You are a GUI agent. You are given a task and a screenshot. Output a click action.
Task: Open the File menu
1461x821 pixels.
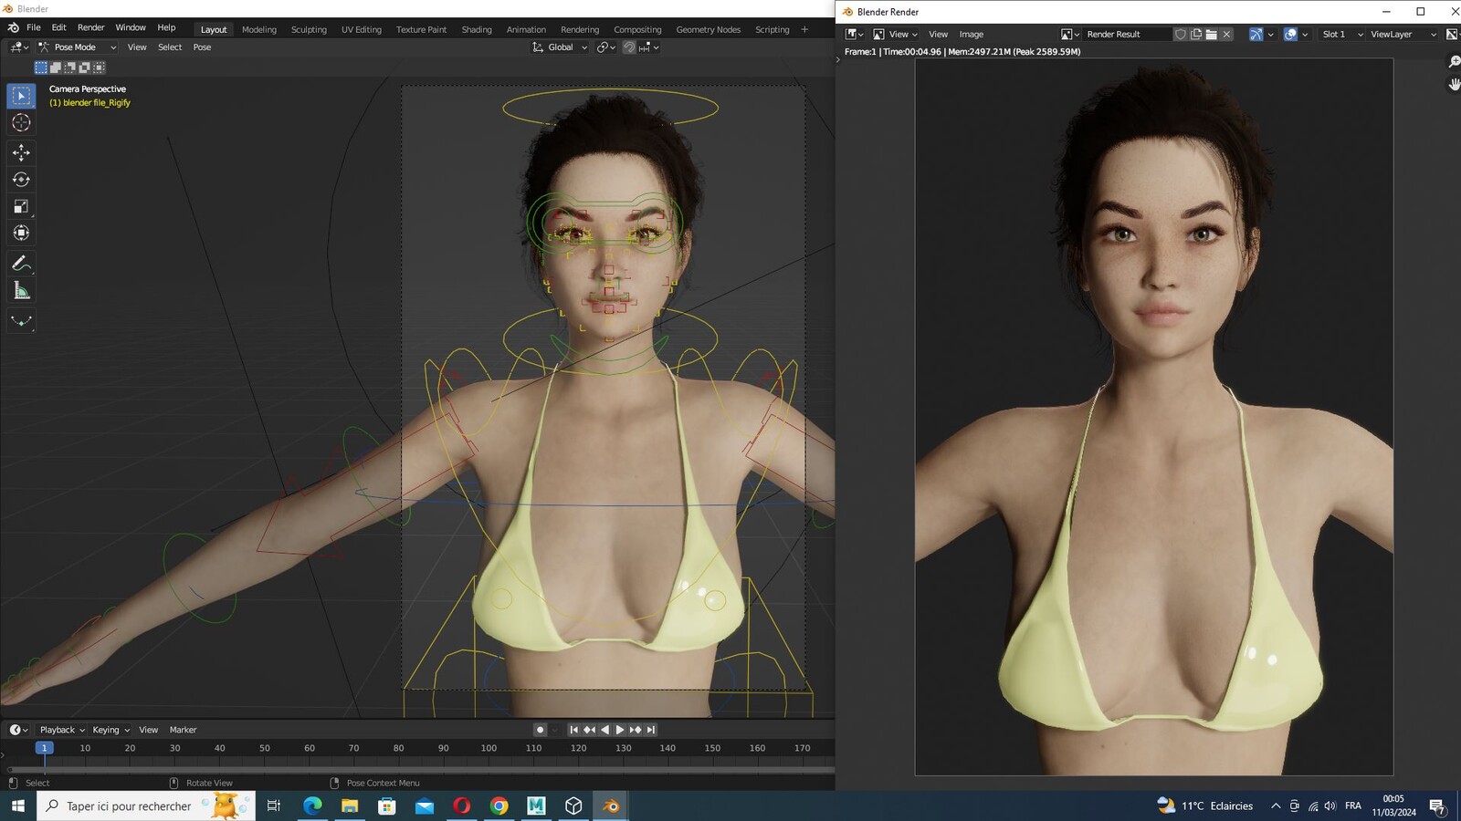[34, 27]
